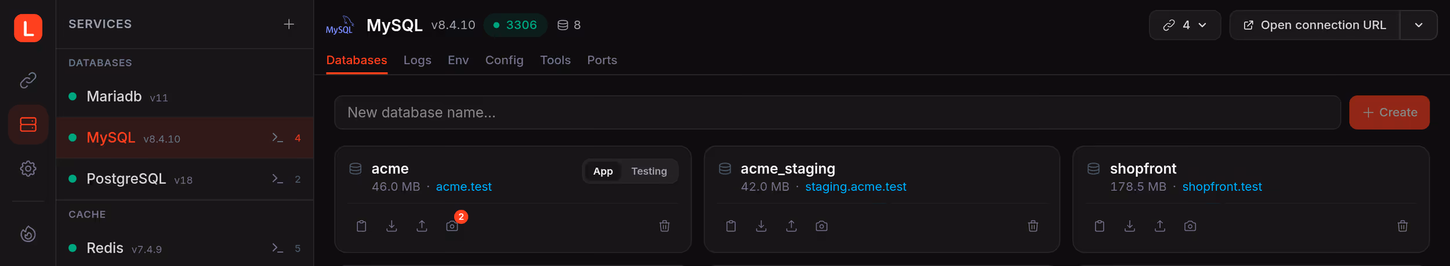Switch to the Logs tab

pyautogui.click(x=417, y=60)
